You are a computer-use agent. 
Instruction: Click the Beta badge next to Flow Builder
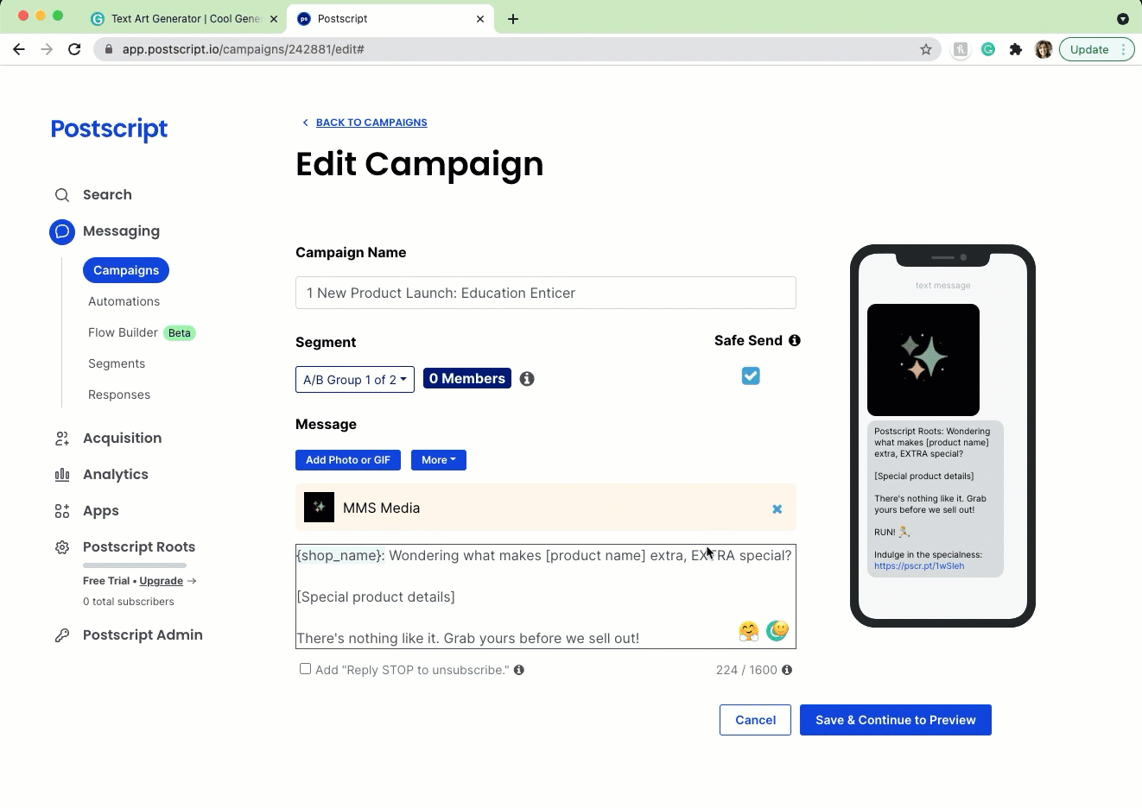[180, 333]
